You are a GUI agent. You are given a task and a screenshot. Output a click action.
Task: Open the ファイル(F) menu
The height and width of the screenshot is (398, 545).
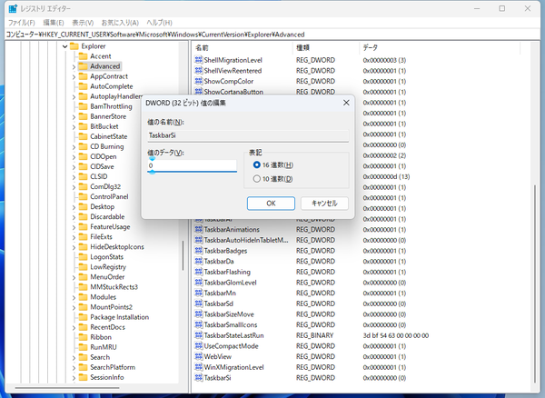tap(22, 23)
